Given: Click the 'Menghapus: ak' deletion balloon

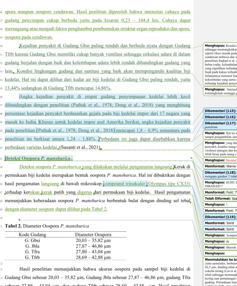Looking at the screenshot, I should [x=220, y=241].
